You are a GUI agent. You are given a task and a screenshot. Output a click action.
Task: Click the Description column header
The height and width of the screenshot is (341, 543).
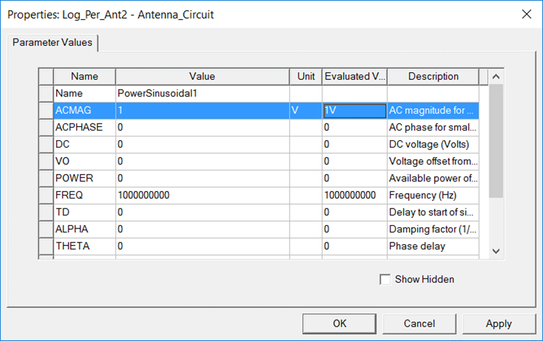tap(433, 76)
